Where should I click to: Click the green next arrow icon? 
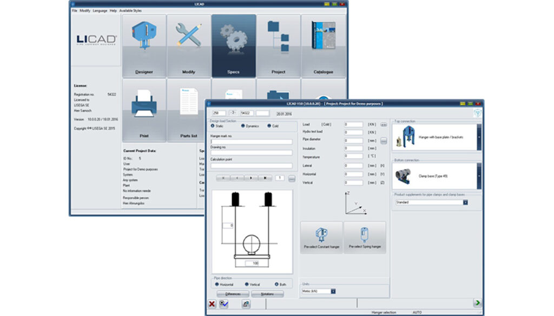pos(477,303)
